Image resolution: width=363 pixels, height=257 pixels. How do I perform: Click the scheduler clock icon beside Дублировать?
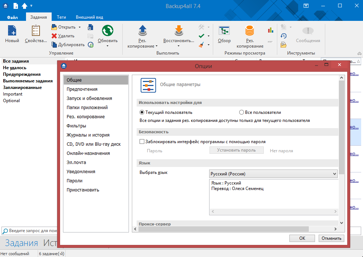(90, 45)
